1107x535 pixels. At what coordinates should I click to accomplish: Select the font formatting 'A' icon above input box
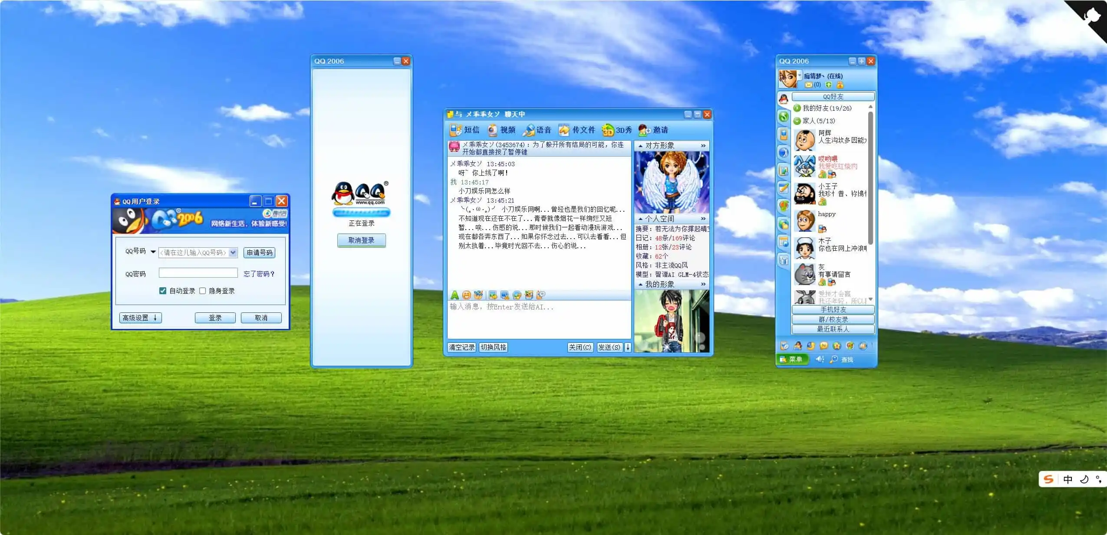pos(455,295)
